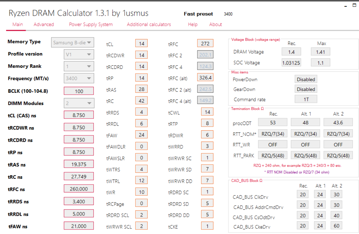Click the tRRDS ns field showing 3,400
Viewport: 359px width, 234px height.
coord(79,201)
